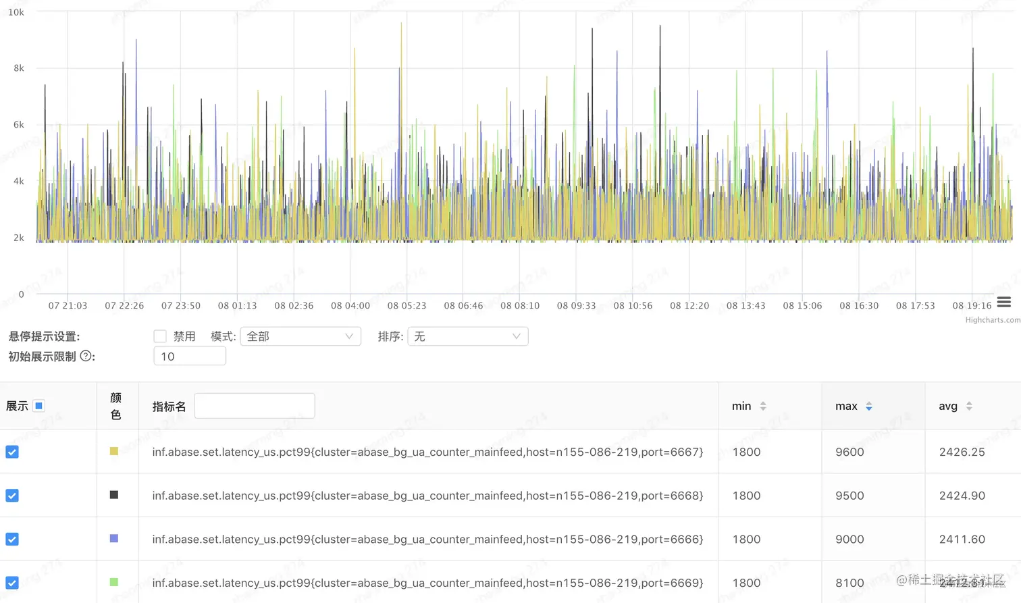Click the 初始展示限制 input showing 10
The width and height of the screenshot is (1021, 603).
(x=190, y=356)
